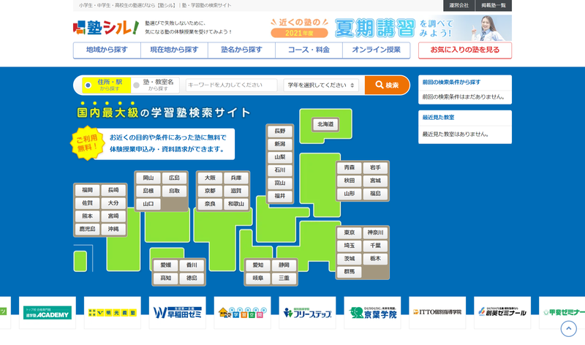Click お気に入りの塾を見る button
Viewport: 585px width, 345px height.
tap(465, 50)
